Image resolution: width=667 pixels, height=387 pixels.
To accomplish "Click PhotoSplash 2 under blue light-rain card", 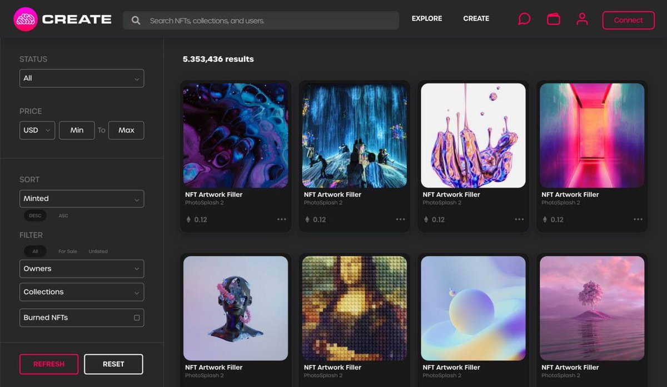I will pyautogui.click(x=323, y=203).
